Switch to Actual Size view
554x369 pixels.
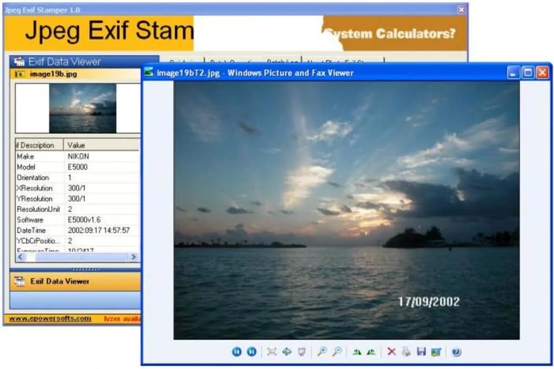[x=287, y=352]
